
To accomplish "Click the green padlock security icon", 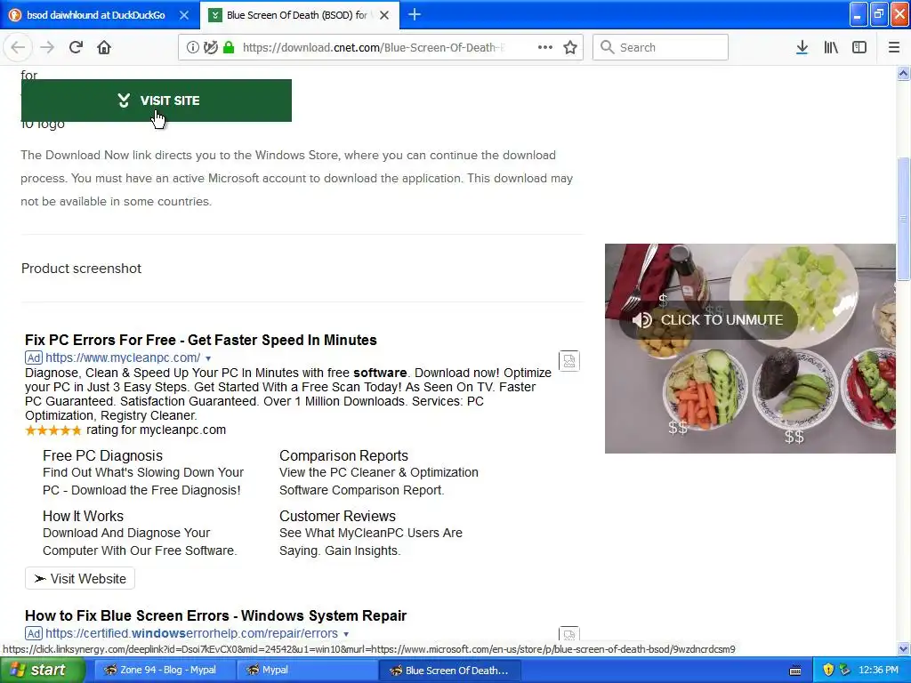I will point(229,47).
